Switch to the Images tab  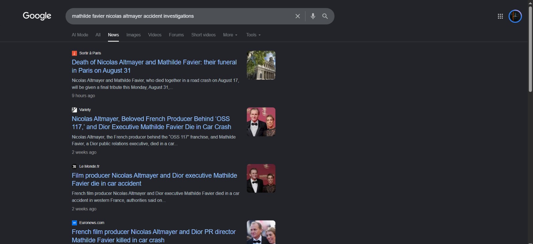coord(134,35)
